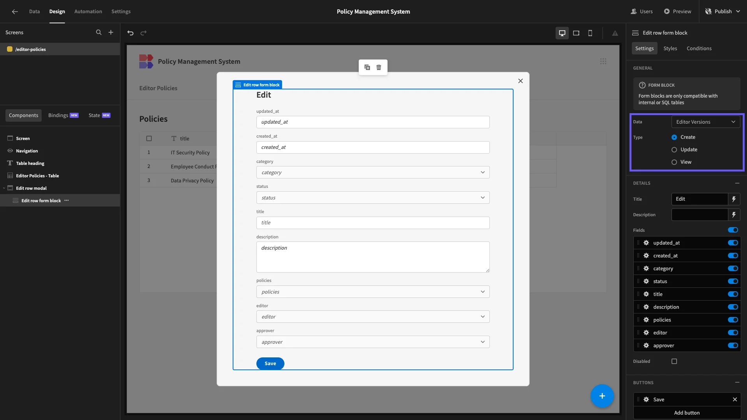Switch to mobile preview icon
747x420 pixels.
point(590,33)
